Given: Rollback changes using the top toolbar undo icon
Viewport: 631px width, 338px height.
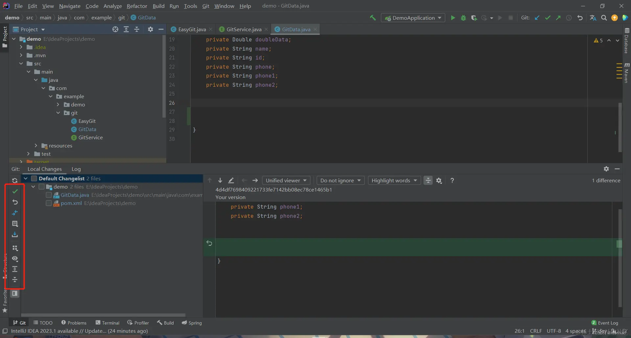Looking at the screenshot, I should tap(580, 18).
